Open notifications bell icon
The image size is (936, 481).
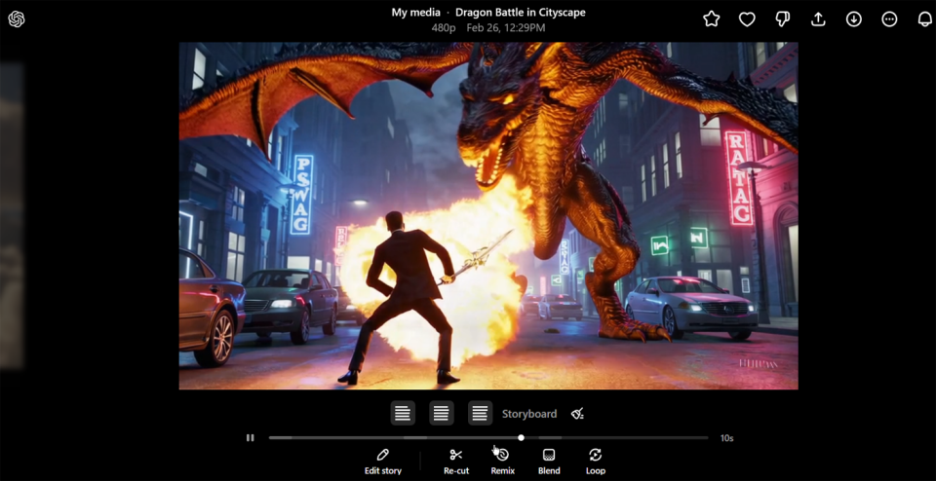(x=924, y=19)
